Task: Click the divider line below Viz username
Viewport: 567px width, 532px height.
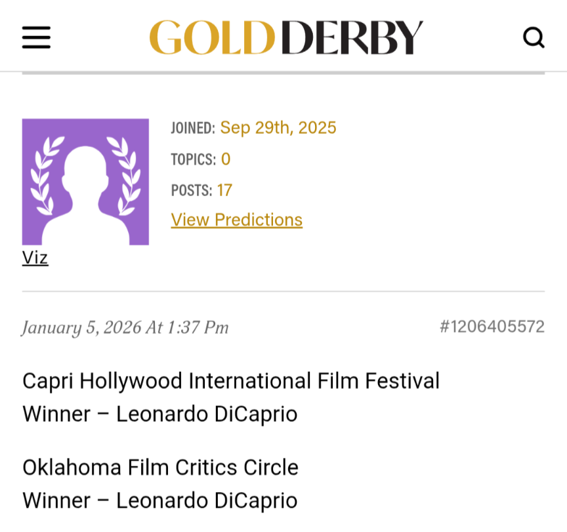Action: 283,291
